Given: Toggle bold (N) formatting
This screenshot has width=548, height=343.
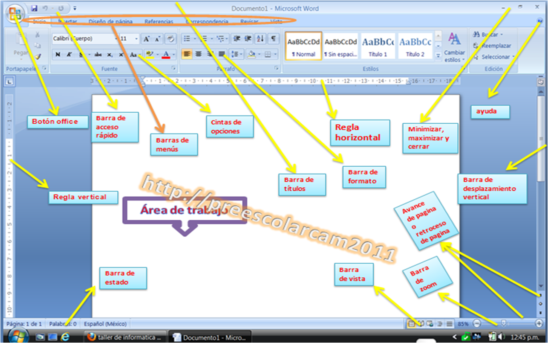Looking at the screenshot, I should click(x=58, y=54).
